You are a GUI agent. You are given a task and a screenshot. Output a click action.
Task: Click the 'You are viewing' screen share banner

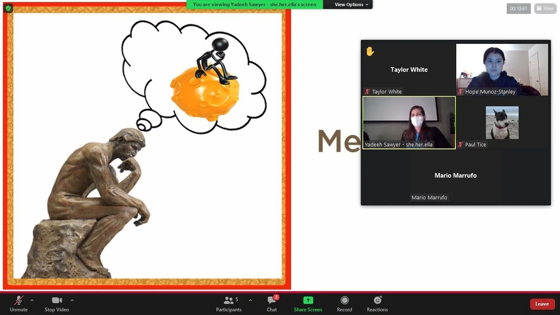(255, 5)
